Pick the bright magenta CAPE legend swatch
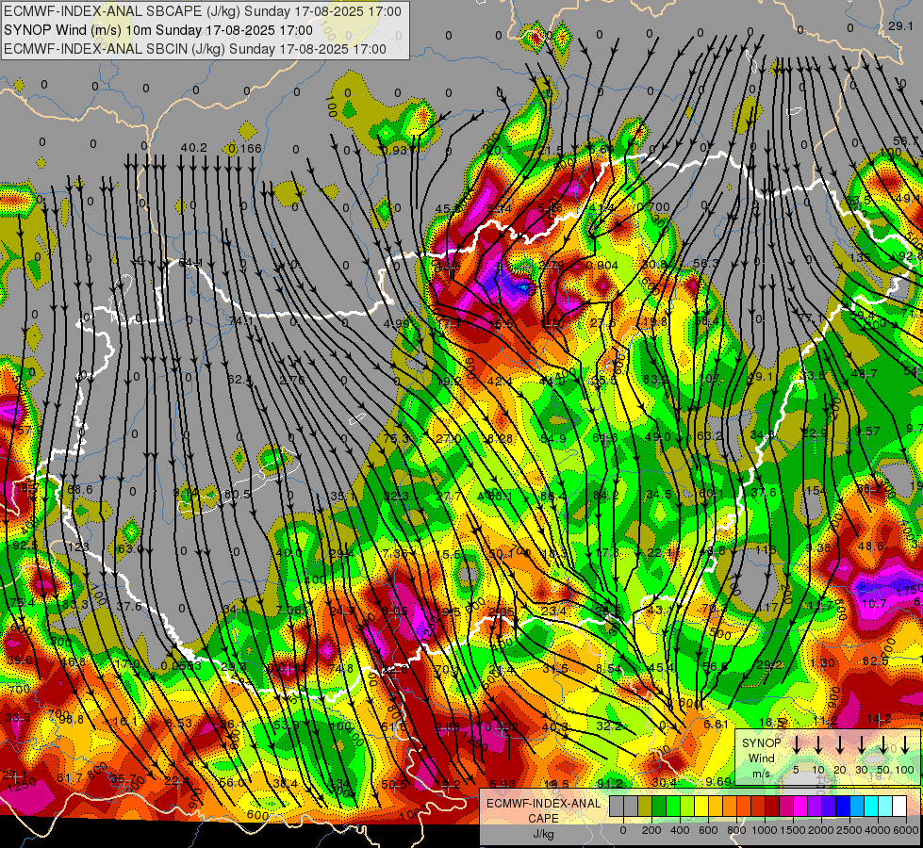 (800, 806)
